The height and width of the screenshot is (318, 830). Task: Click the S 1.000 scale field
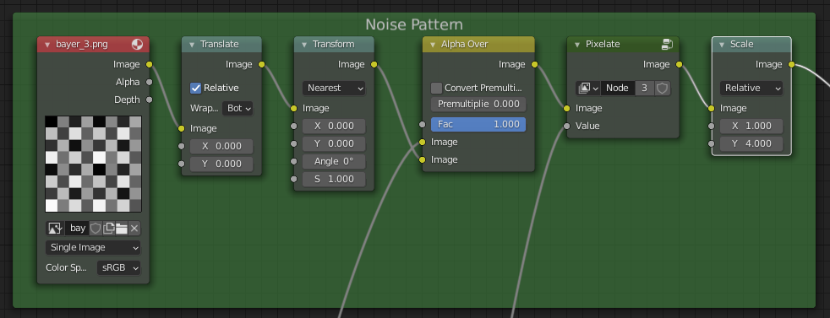(334, 179)
